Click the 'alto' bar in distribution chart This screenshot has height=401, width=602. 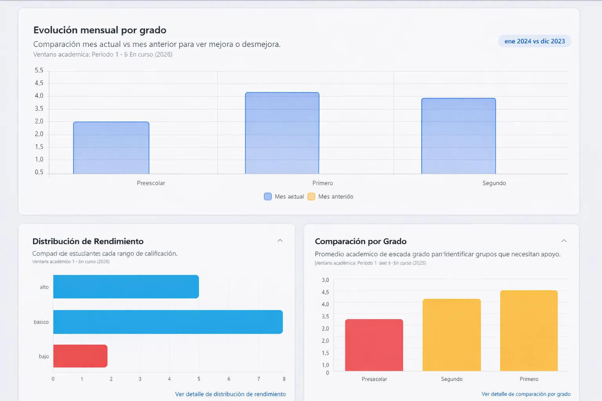coord(126,286)
